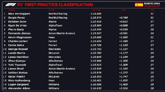Select Nyck De Vries driver name
The image size is (165, 92).
point(17,25)
